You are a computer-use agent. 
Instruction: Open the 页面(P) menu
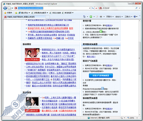click(x=110, y=17)
